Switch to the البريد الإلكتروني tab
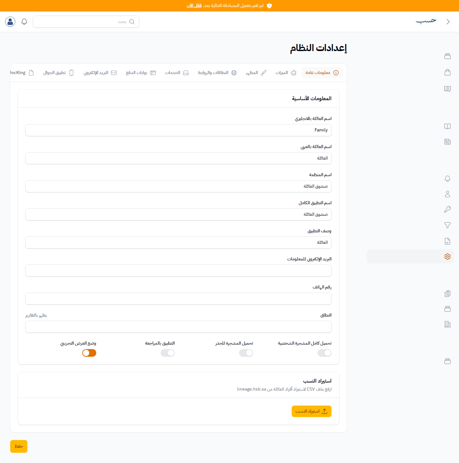This screenshot has height=463, width=459. tap(100, 73)
